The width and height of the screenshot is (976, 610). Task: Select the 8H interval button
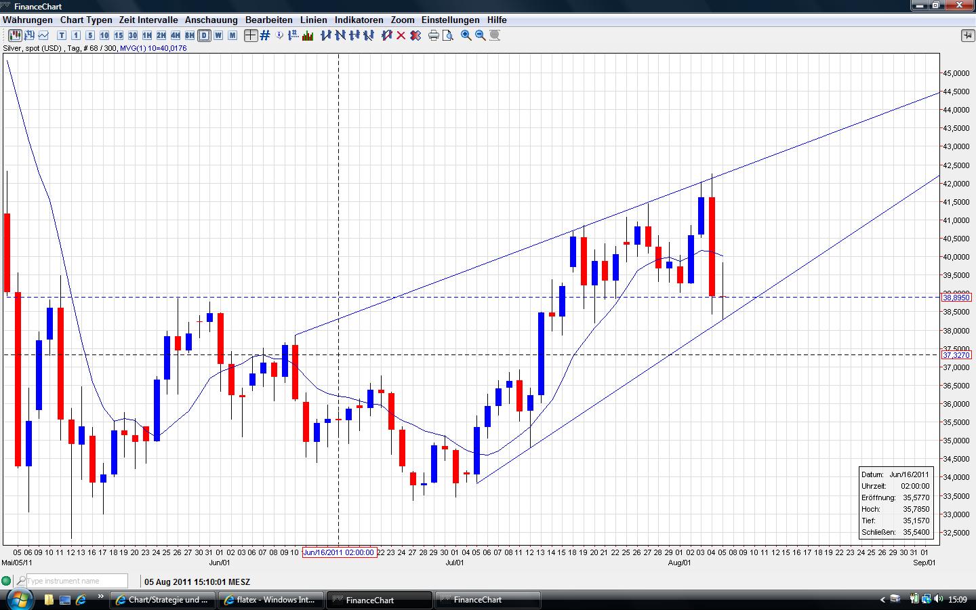click(190, 35)
